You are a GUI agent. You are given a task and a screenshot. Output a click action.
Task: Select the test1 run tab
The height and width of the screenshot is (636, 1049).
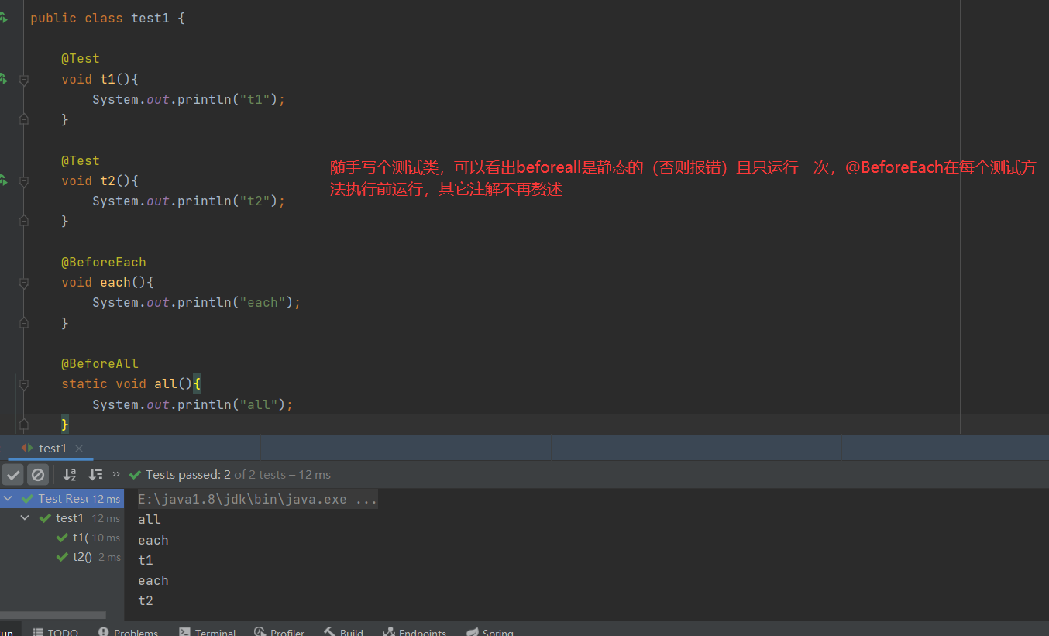(53, 449)
